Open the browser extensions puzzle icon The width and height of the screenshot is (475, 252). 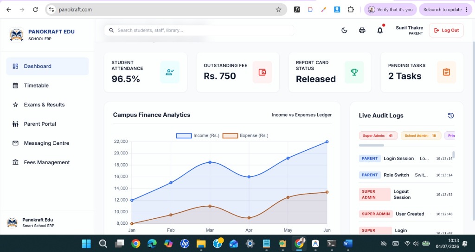[x=351, y=10]
